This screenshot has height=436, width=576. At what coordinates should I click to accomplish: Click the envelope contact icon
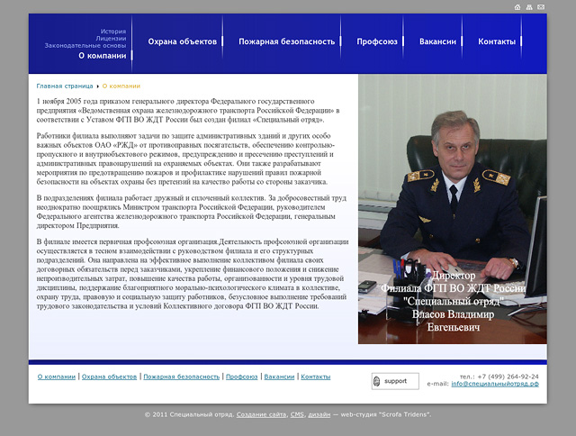pyautogui.click(x=541, y=7)
